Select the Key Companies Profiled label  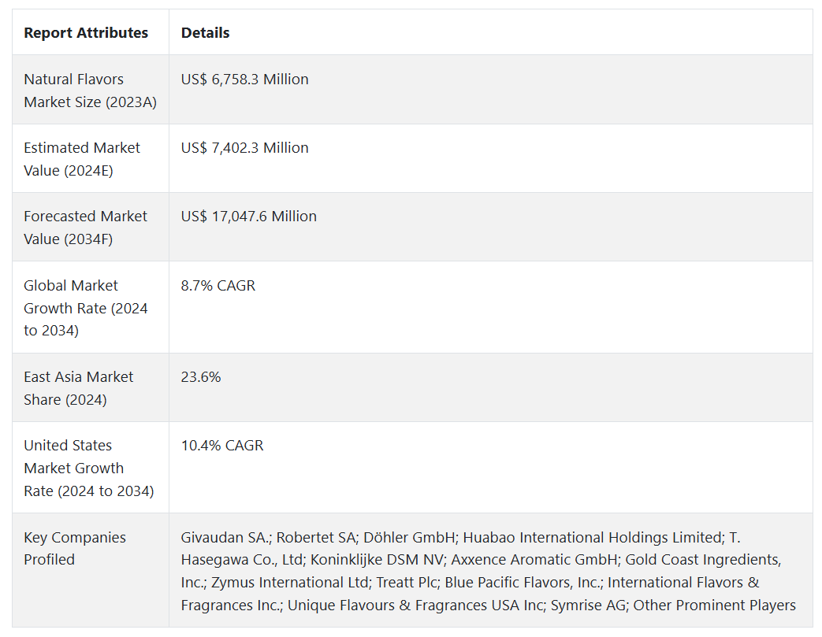point(75,549)
